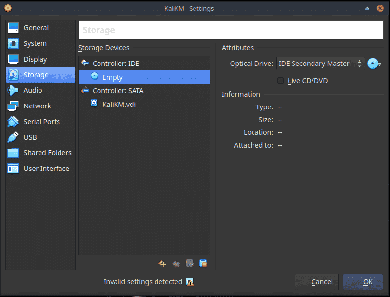Image resolution: width=390 pixels, height=297 pixels.
Task: Go to the Shared Folders section
Action: (x=47, y=153)
